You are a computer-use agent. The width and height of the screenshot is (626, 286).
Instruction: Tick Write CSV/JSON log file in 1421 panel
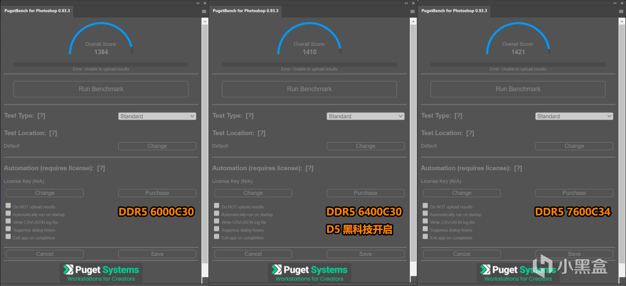pyautogui.click(x=425, y=221)
